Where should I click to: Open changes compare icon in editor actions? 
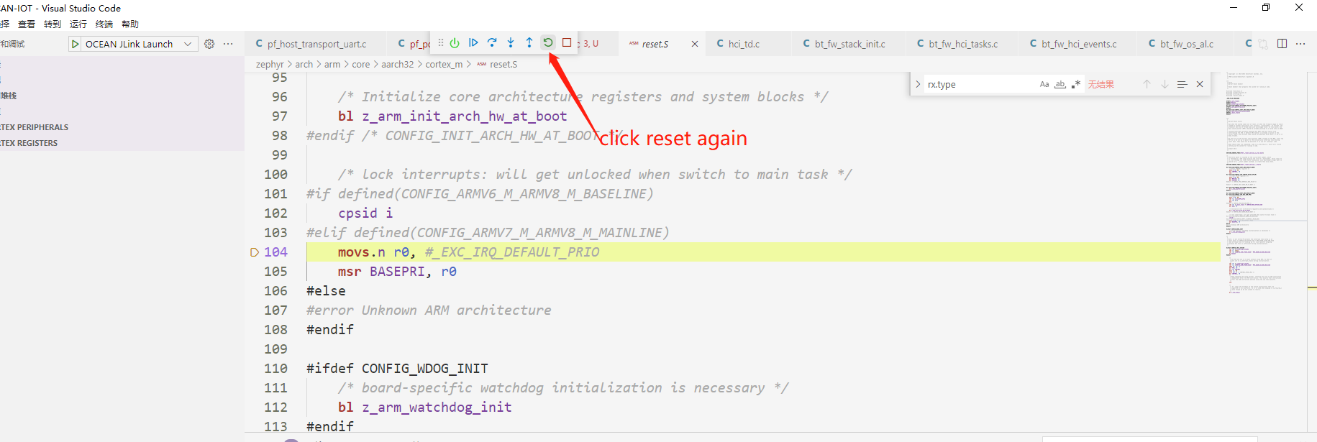tap(1264, 44)
